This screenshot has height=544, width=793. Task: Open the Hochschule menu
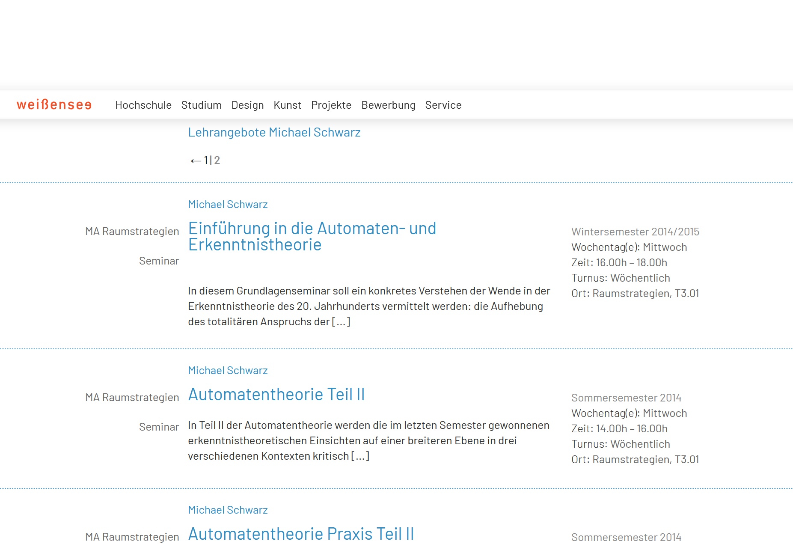[x=143, y=105]
